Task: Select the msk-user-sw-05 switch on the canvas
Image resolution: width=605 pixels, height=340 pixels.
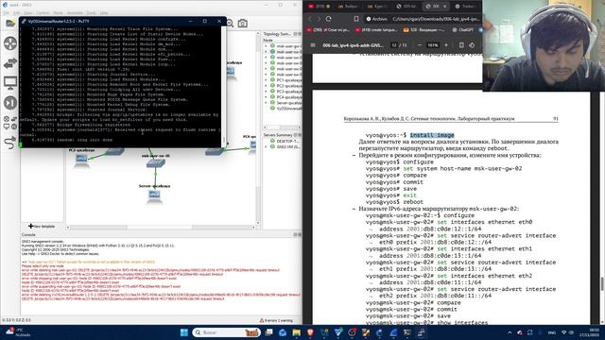Action: (155, 163)
